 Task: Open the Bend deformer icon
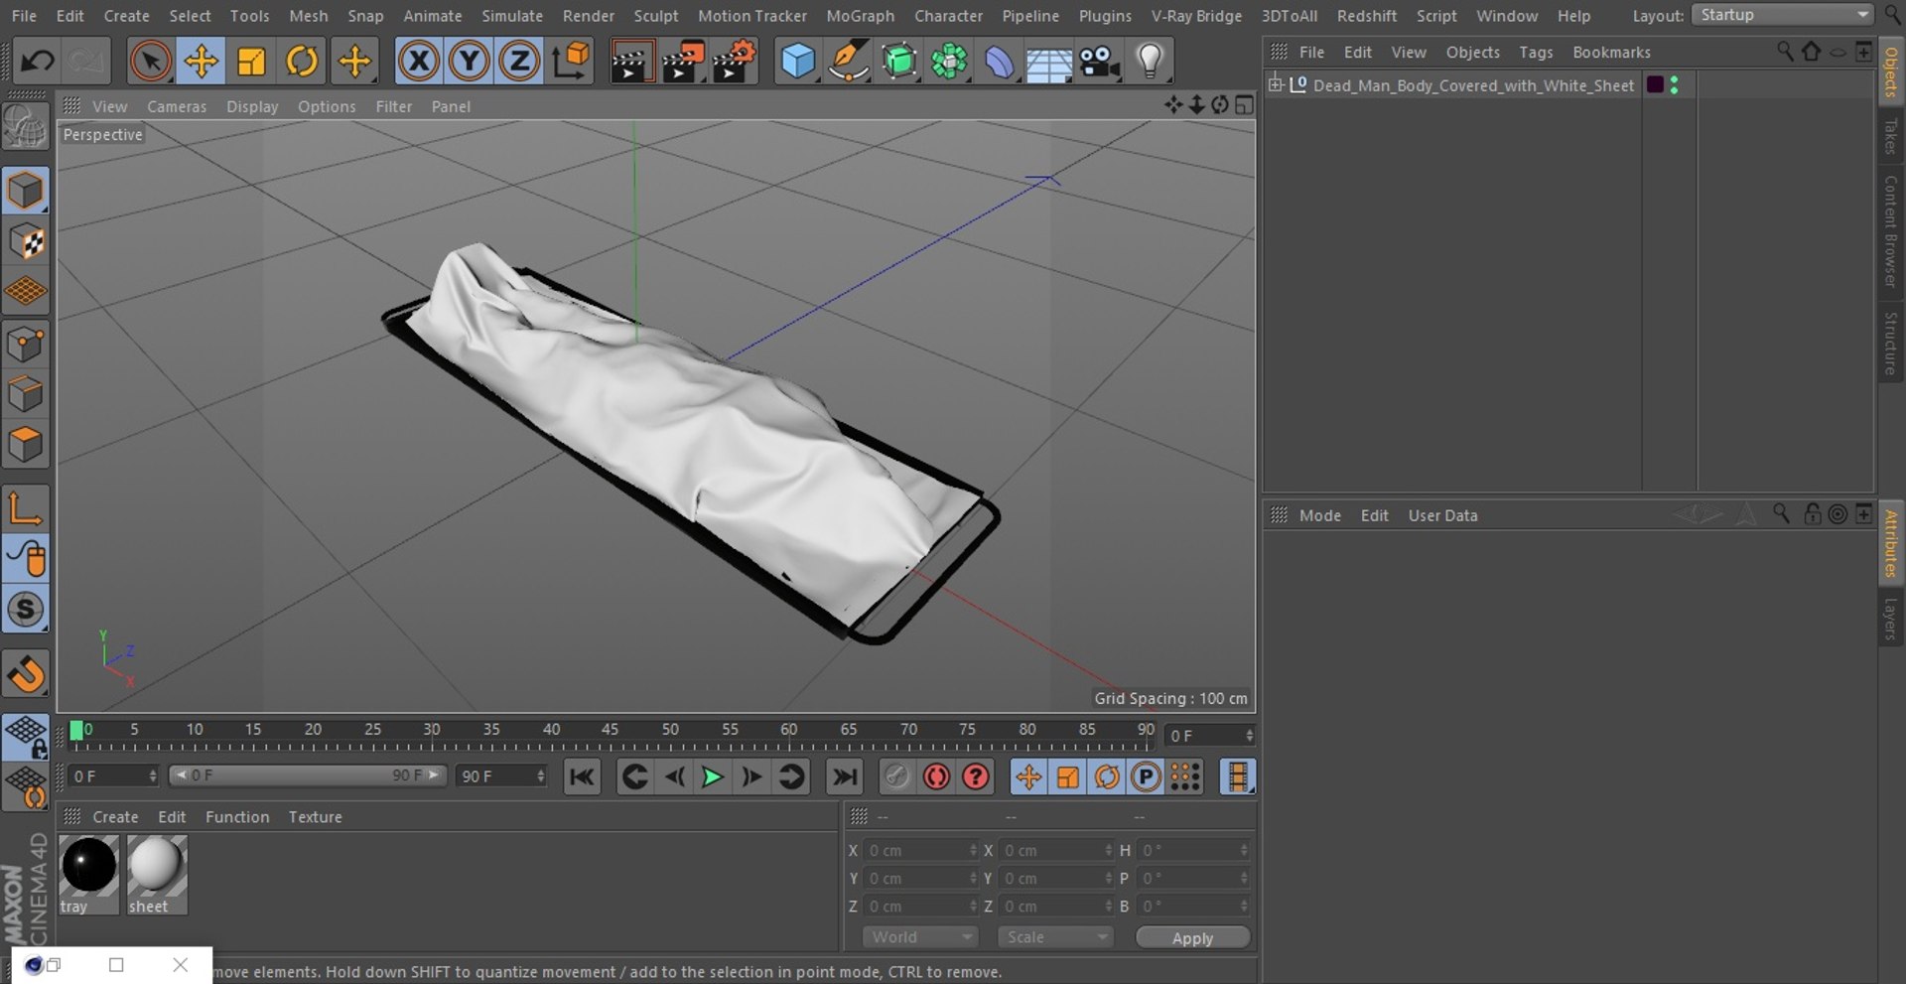[999, 62]
